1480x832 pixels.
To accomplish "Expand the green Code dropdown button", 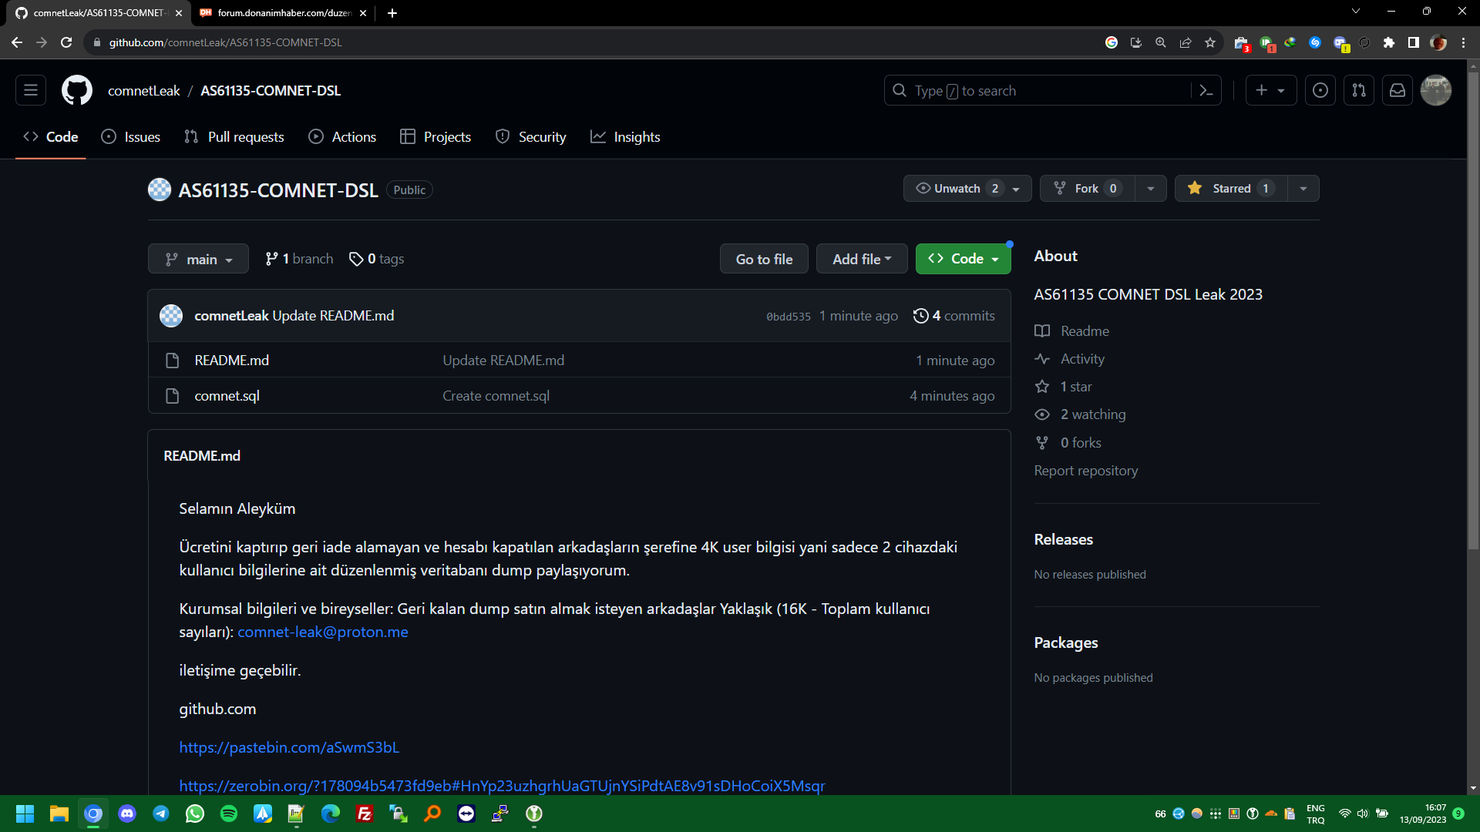I will (963, 260).
